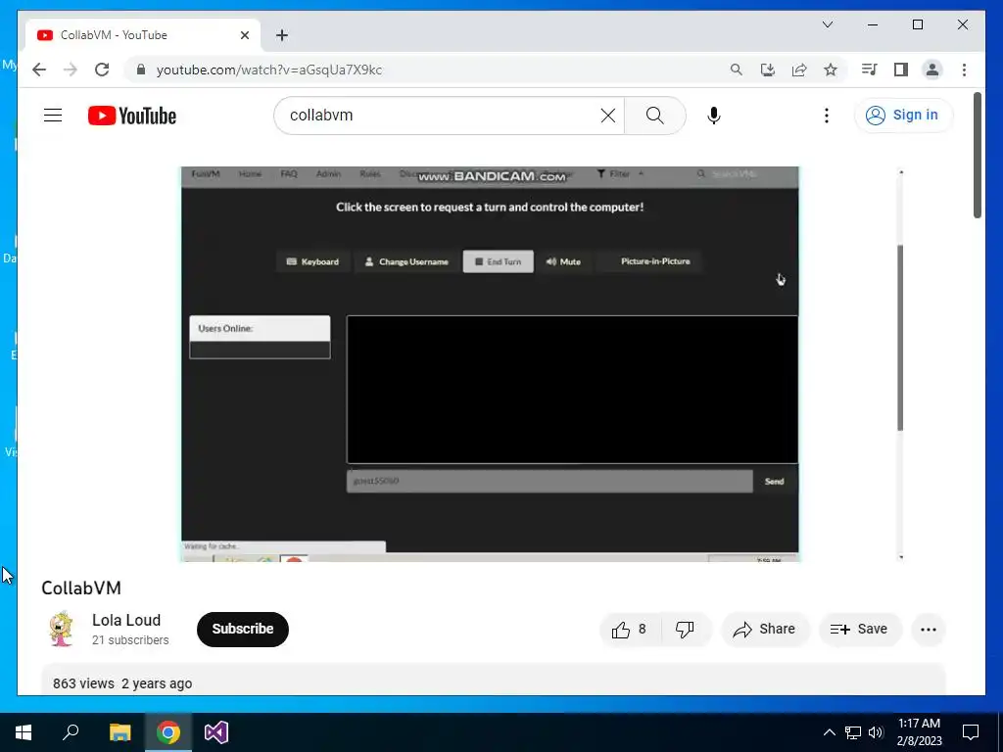Start voice search with microphone icon
This screenshot has height=752, width=1003.
pyautogui.click(x=714, y=116)
